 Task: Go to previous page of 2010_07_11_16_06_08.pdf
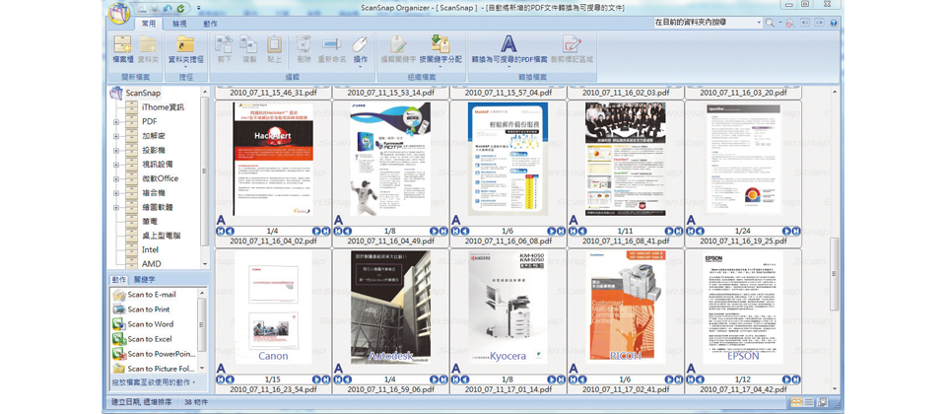coord(464,231)
